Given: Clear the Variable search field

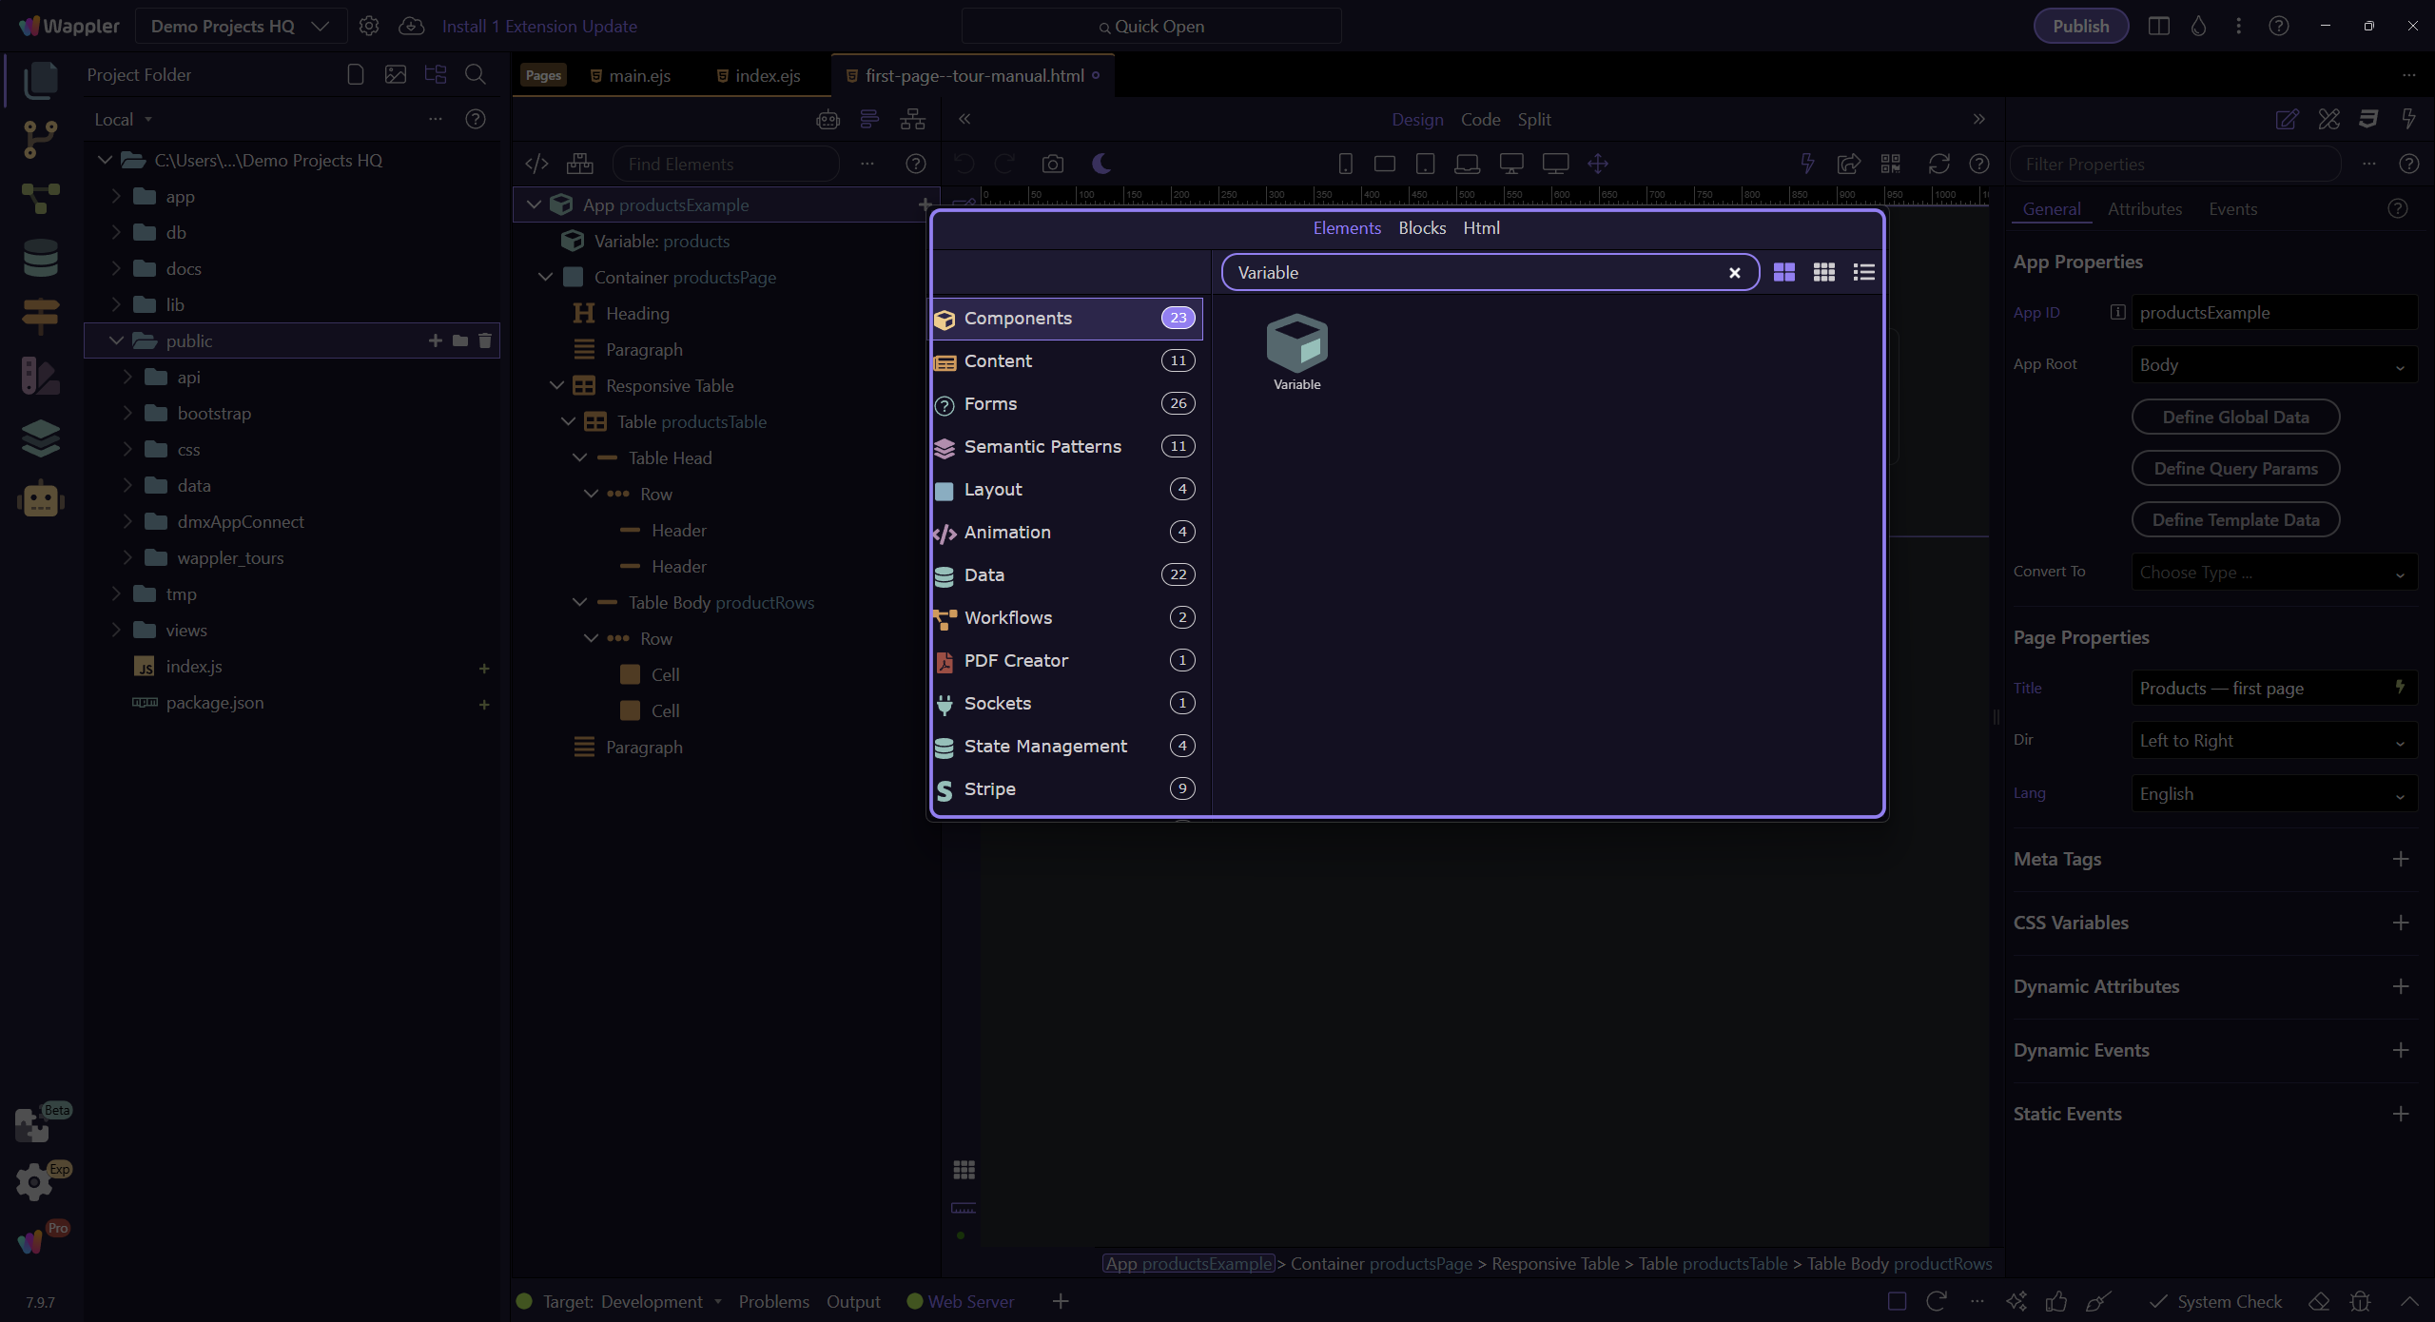Looking at the screenshot, I should point(1735,273).
